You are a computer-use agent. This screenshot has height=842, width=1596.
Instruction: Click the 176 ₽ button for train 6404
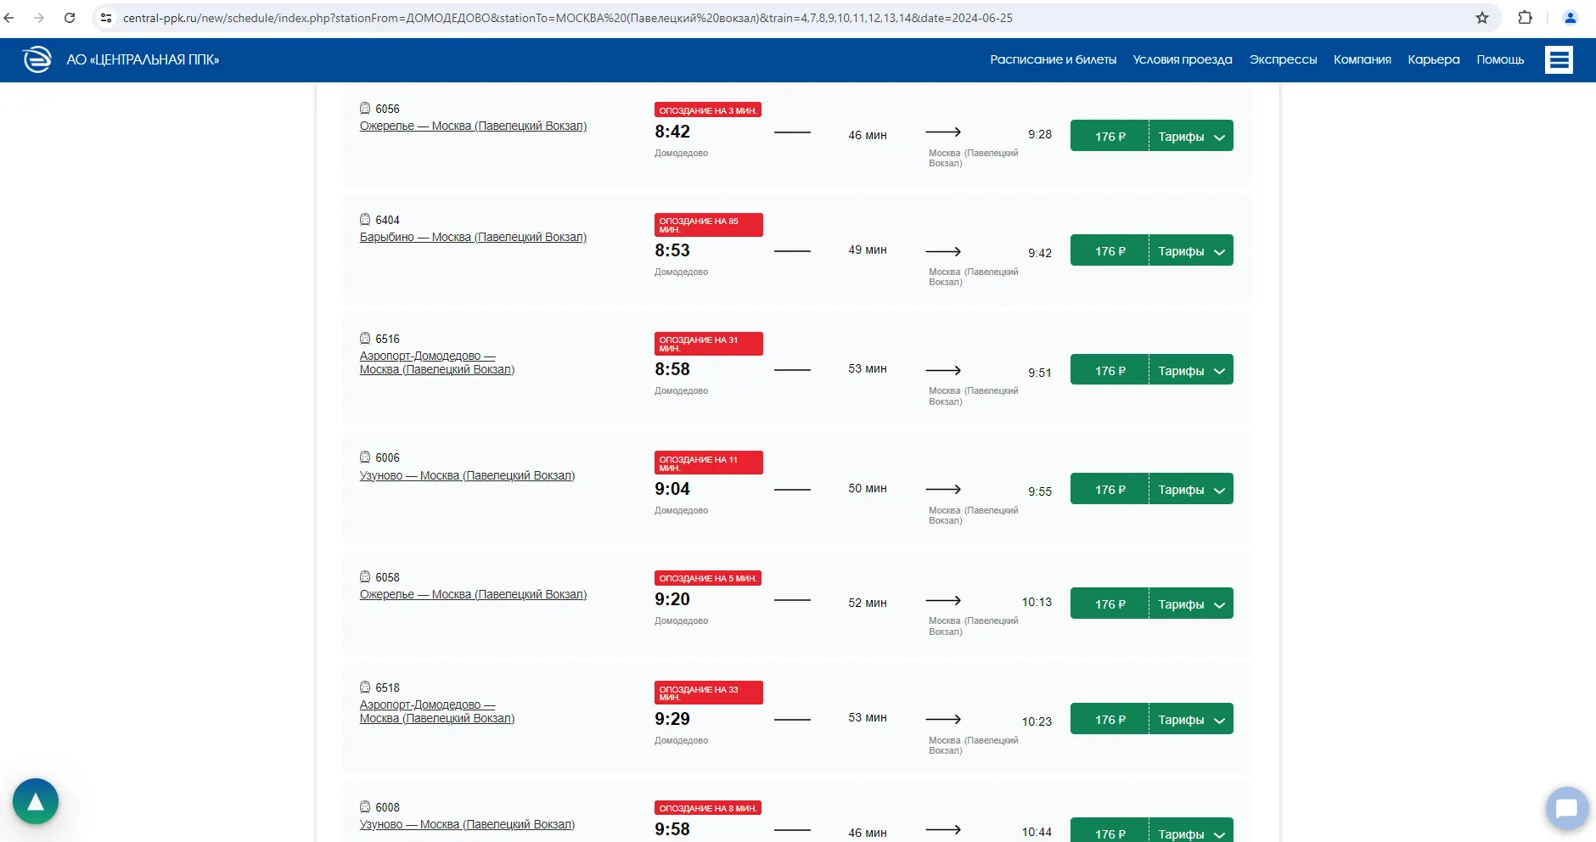click(1110, 251)
